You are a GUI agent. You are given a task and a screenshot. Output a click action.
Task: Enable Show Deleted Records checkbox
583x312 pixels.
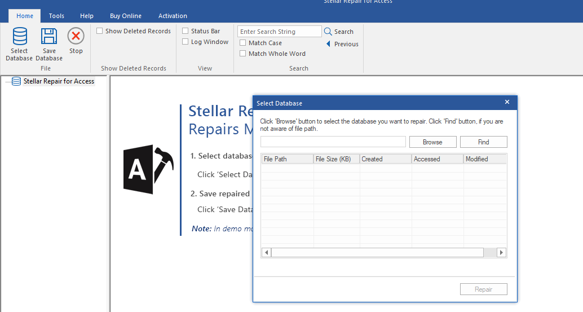pos(100,31)
